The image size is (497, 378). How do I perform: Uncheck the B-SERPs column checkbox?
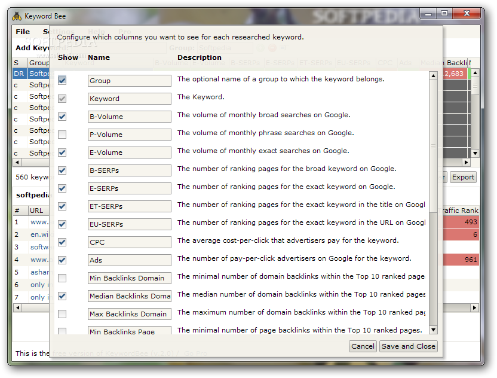click(62, 170)
